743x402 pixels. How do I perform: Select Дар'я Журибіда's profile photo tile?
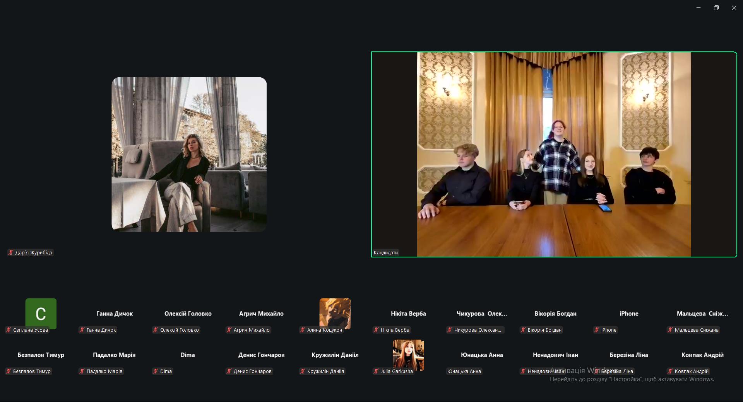click(189, 154)
